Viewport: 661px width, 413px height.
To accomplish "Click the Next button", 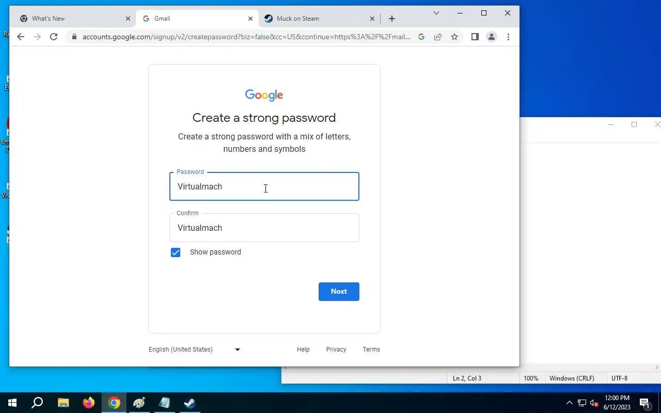I will (339, 292).
